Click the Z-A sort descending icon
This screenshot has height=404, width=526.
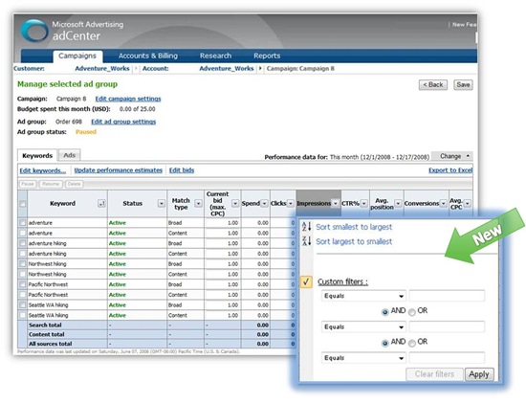click(307, 241)
